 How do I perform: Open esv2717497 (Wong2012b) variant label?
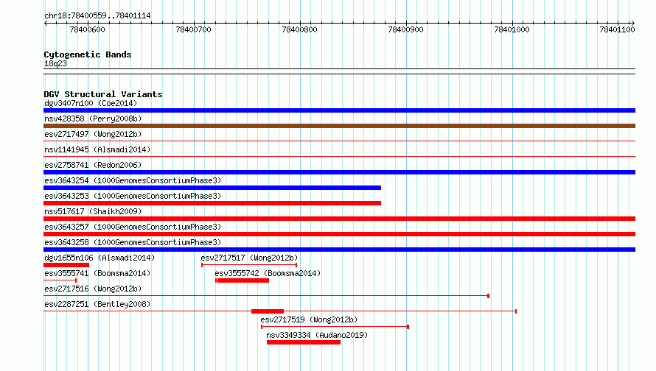coord(93,134)
